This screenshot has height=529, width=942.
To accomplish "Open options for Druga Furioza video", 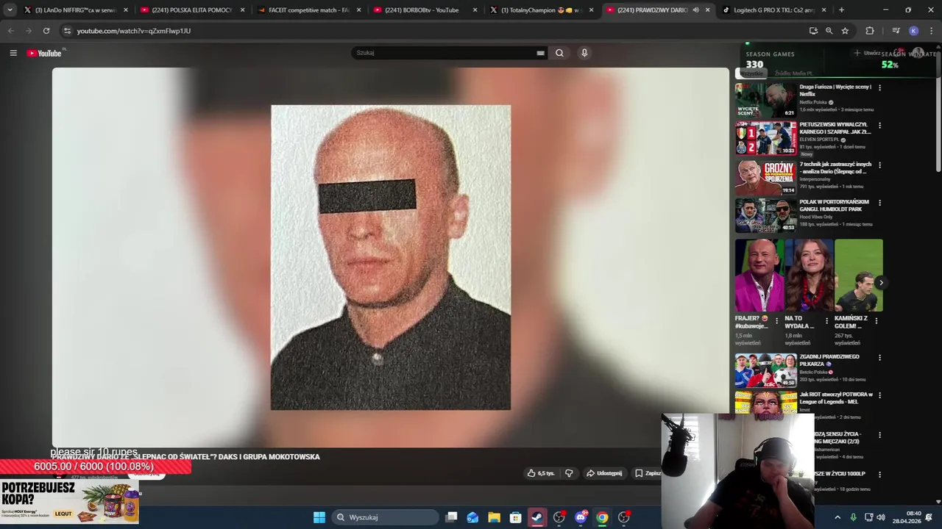I will pyautogui.click(x=879, y=88).
